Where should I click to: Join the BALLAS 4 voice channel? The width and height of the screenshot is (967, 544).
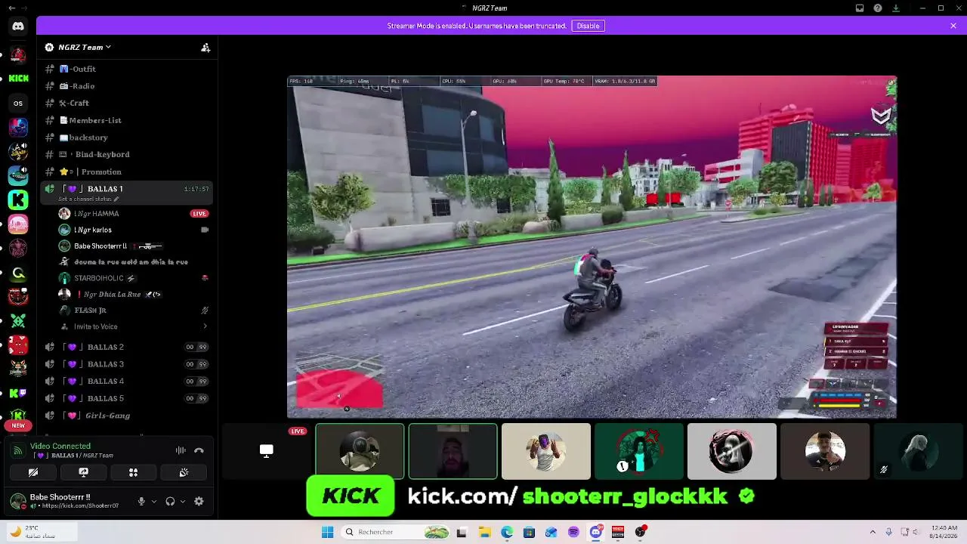pyautogui.click(x=127, y=381)
